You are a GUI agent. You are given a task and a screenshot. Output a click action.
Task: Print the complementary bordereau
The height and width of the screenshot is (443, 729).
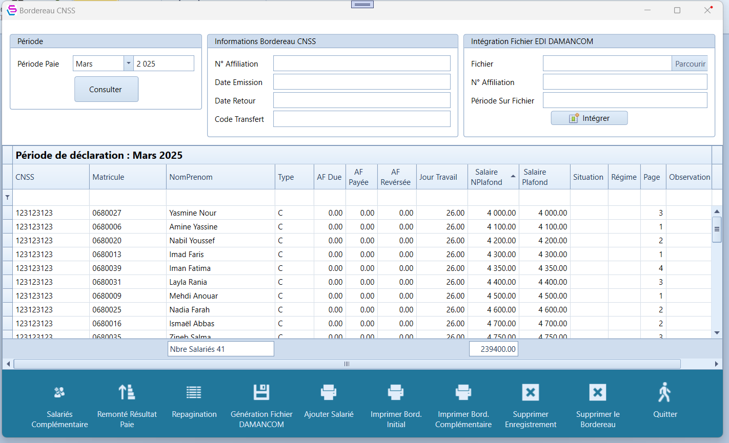[463, 393]
